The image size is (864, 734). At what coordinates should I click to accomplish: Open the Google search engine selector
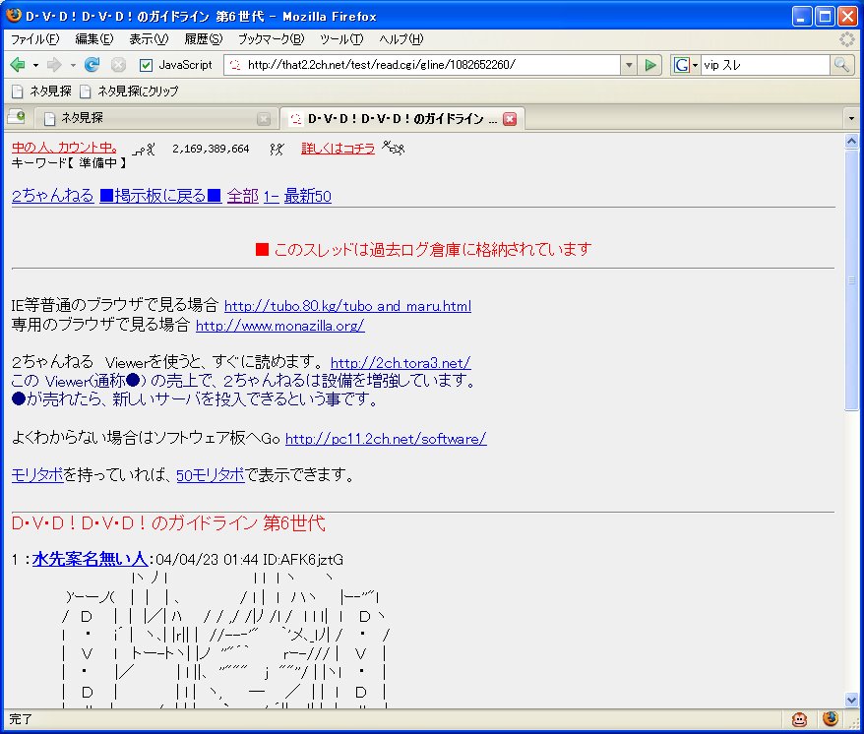tap(685, 65)
